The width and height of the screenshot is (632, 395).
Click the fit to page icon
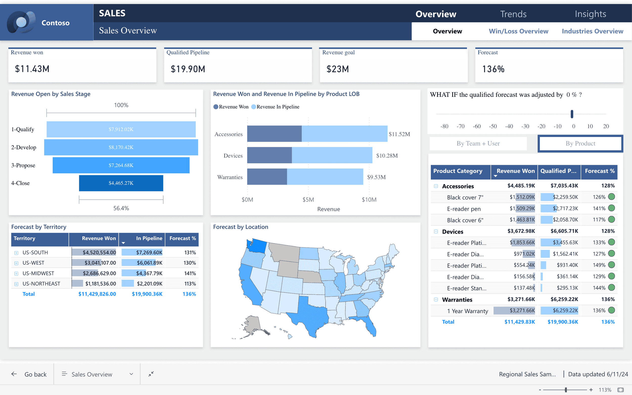(621, 390)
